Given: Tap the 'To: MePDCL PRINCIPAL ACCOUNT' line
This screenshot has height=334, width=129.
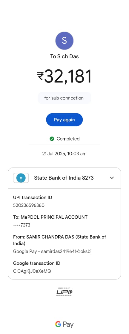Looking at the screenshot, I should point(50,217).
